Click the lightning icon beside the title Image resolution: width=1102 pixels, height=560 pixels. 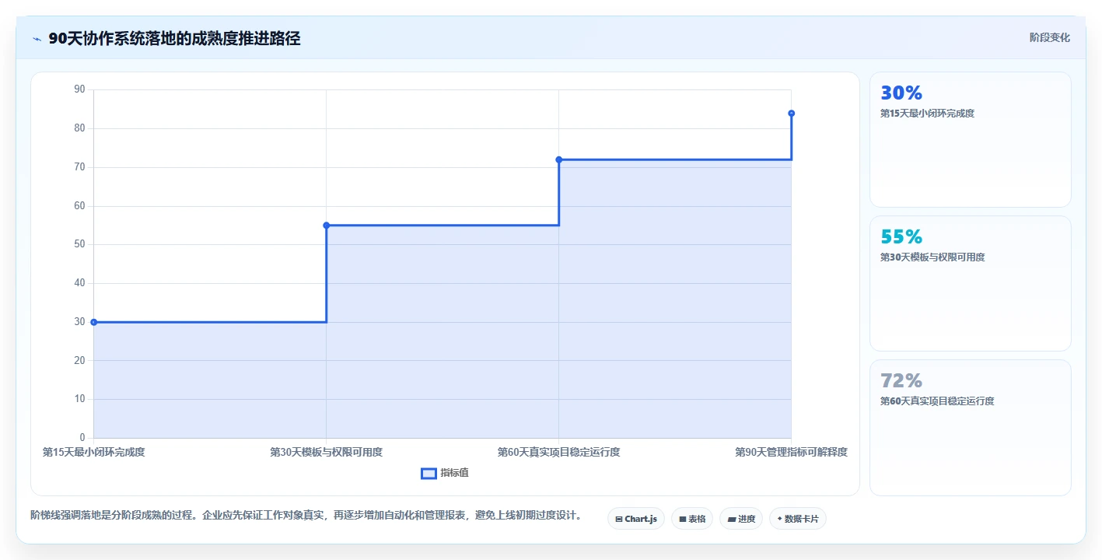37,39
